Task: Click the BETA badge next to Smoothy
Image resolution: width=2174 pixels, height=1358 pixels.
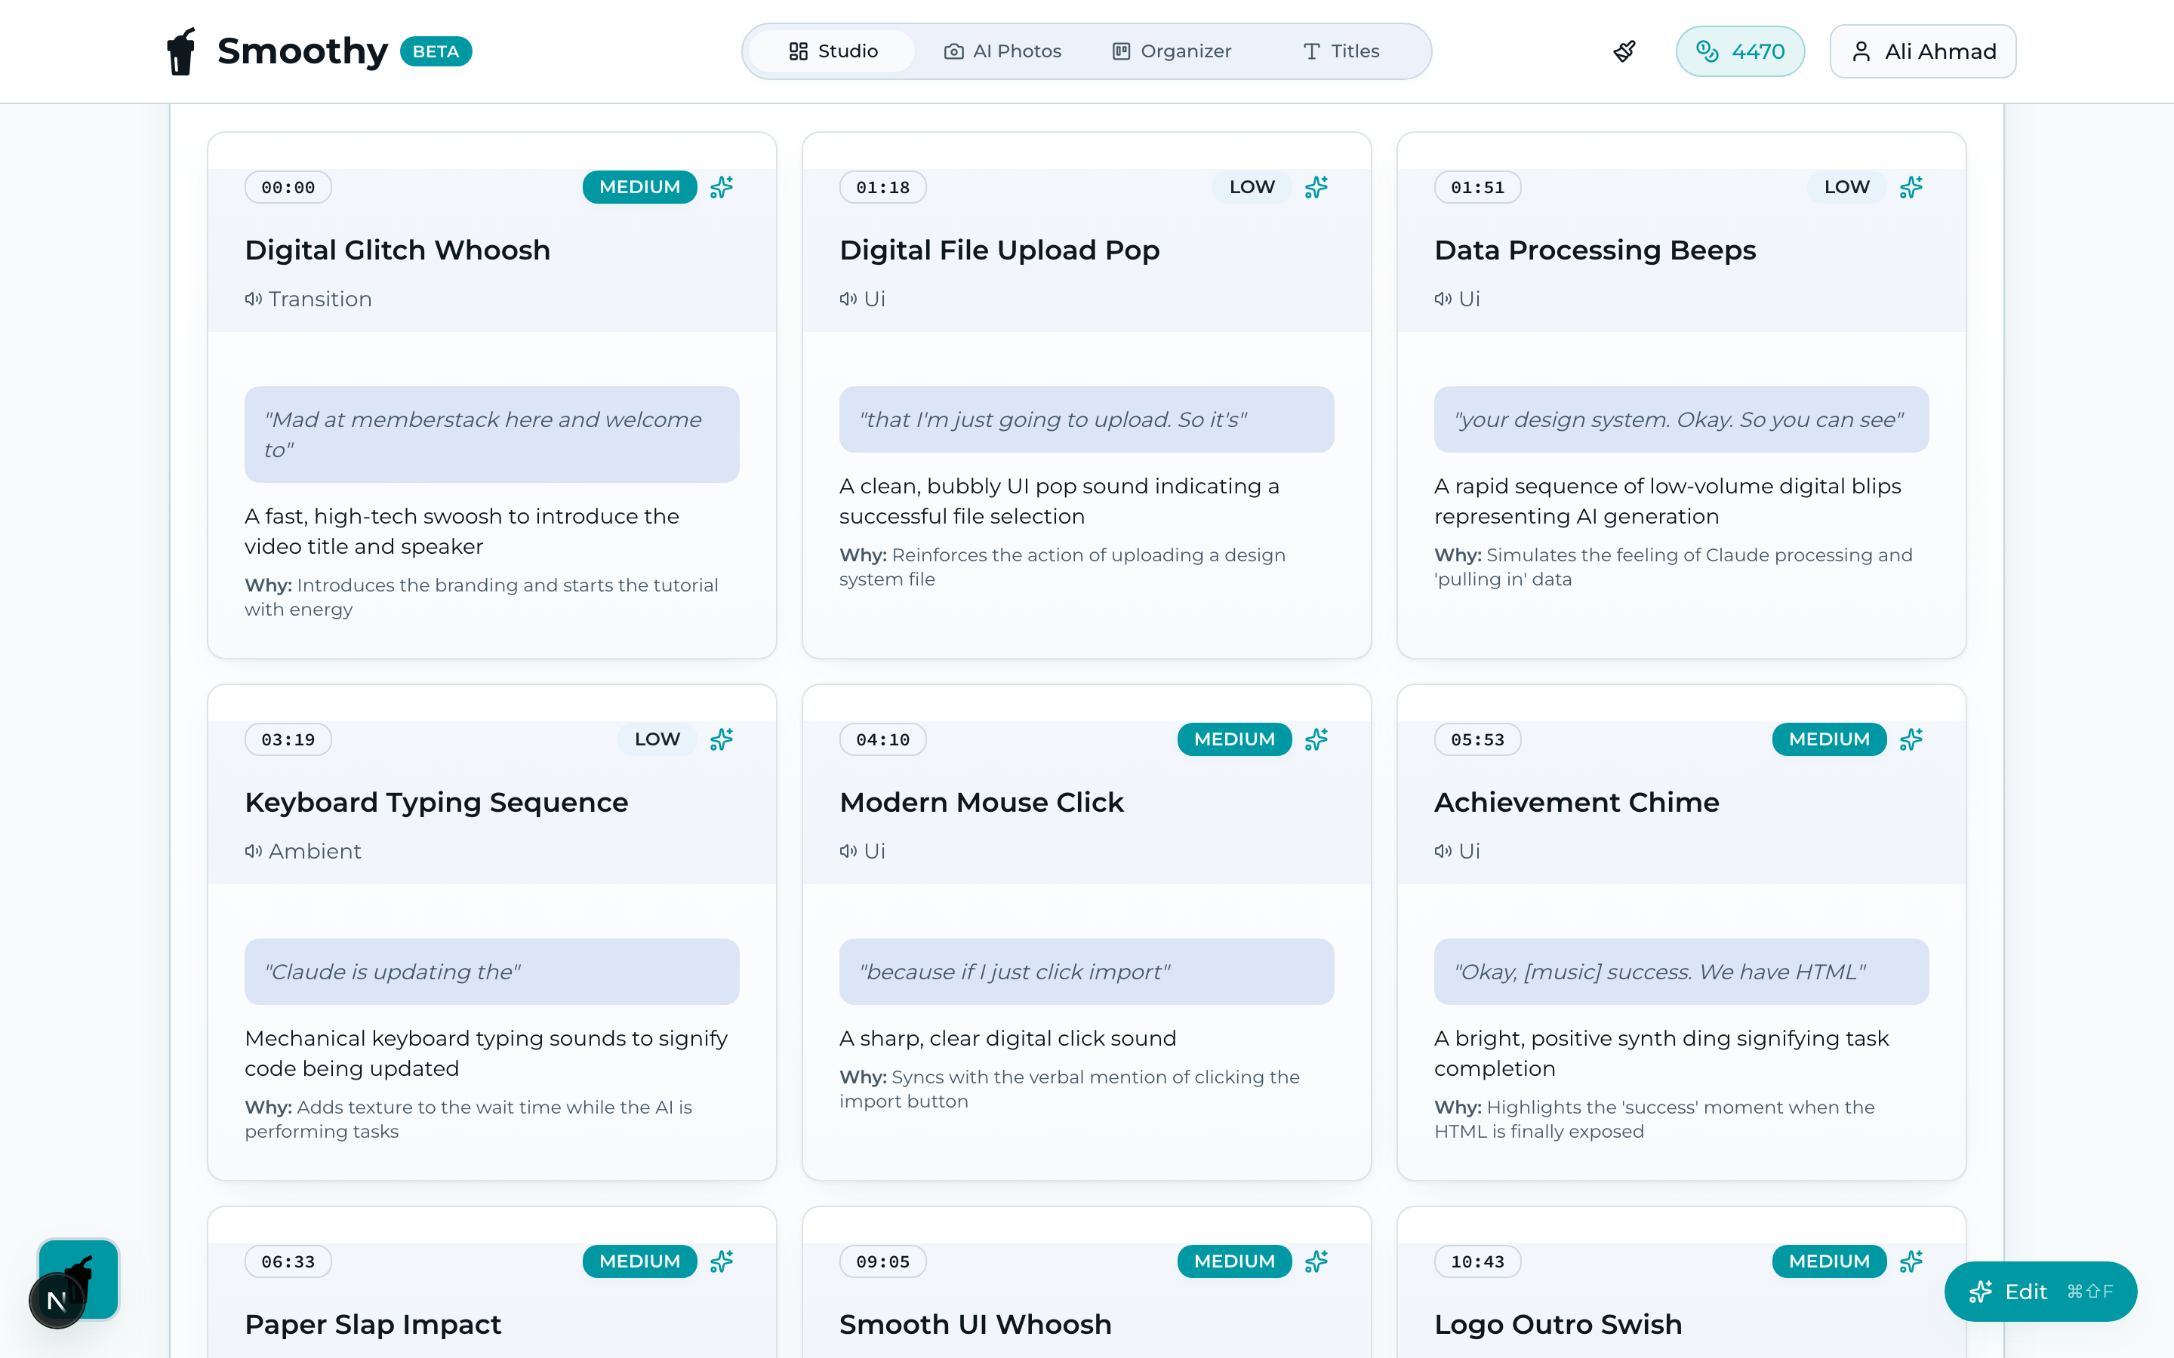Action: point(436,51)
